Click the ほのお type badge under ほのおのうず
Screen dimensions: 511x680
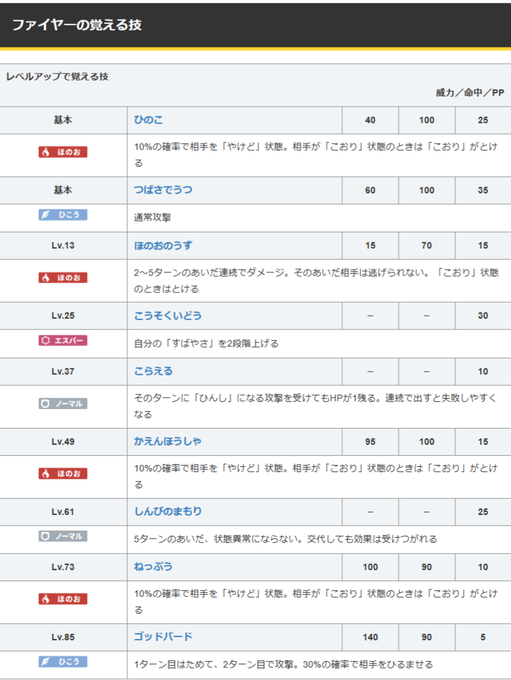pyautogui.click(x=62, y=277)
